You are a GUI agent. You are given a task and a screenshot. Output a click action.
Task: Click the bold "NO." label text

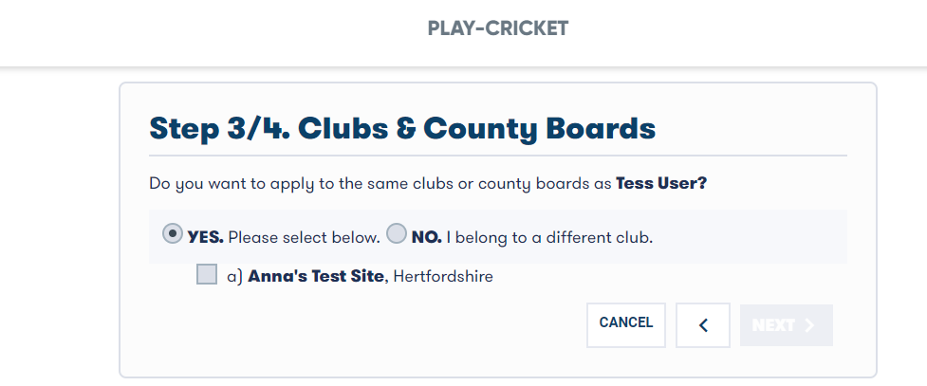[x=427, y=236]
